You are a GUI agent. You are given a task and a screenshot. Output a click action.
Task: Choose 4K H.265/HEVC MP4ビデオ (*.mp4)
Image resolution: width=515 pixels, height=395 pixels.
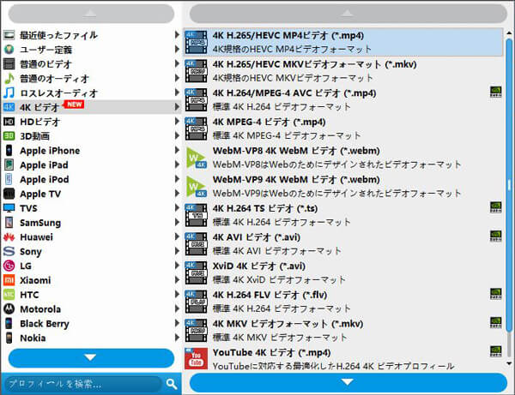point(343,42)
